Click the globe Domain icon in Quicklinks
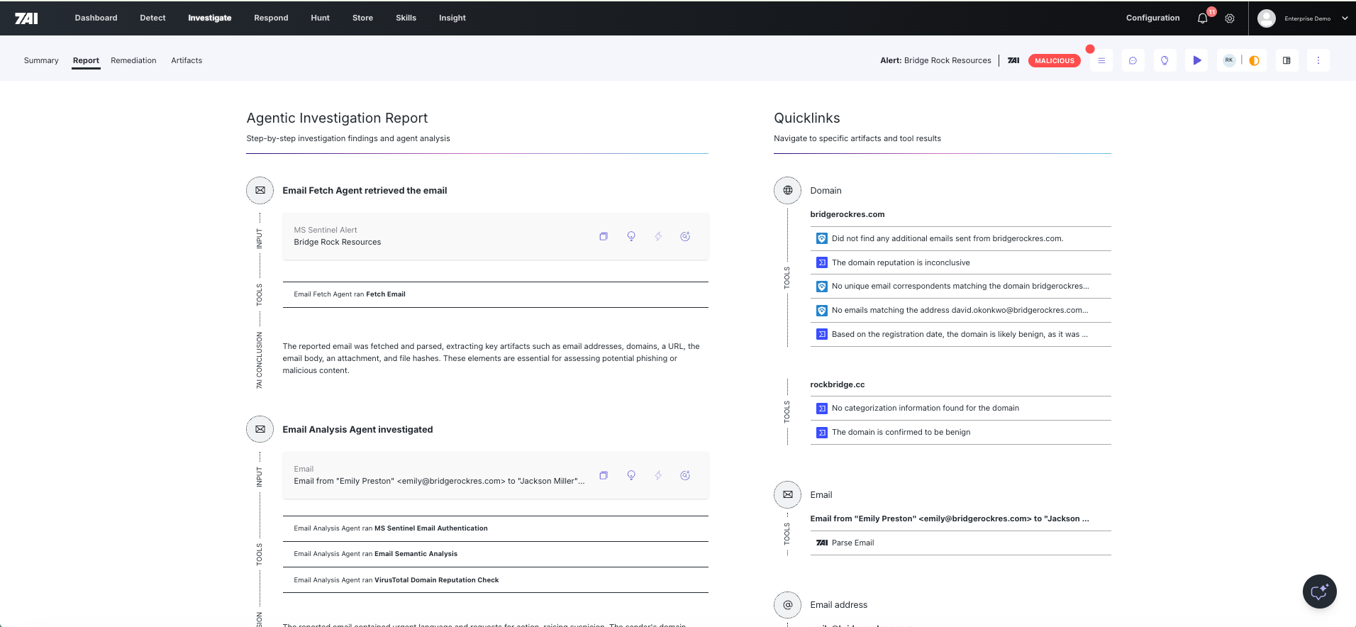Image resolution: width=1356 pixels, height=627 pixels. point(788,190)
